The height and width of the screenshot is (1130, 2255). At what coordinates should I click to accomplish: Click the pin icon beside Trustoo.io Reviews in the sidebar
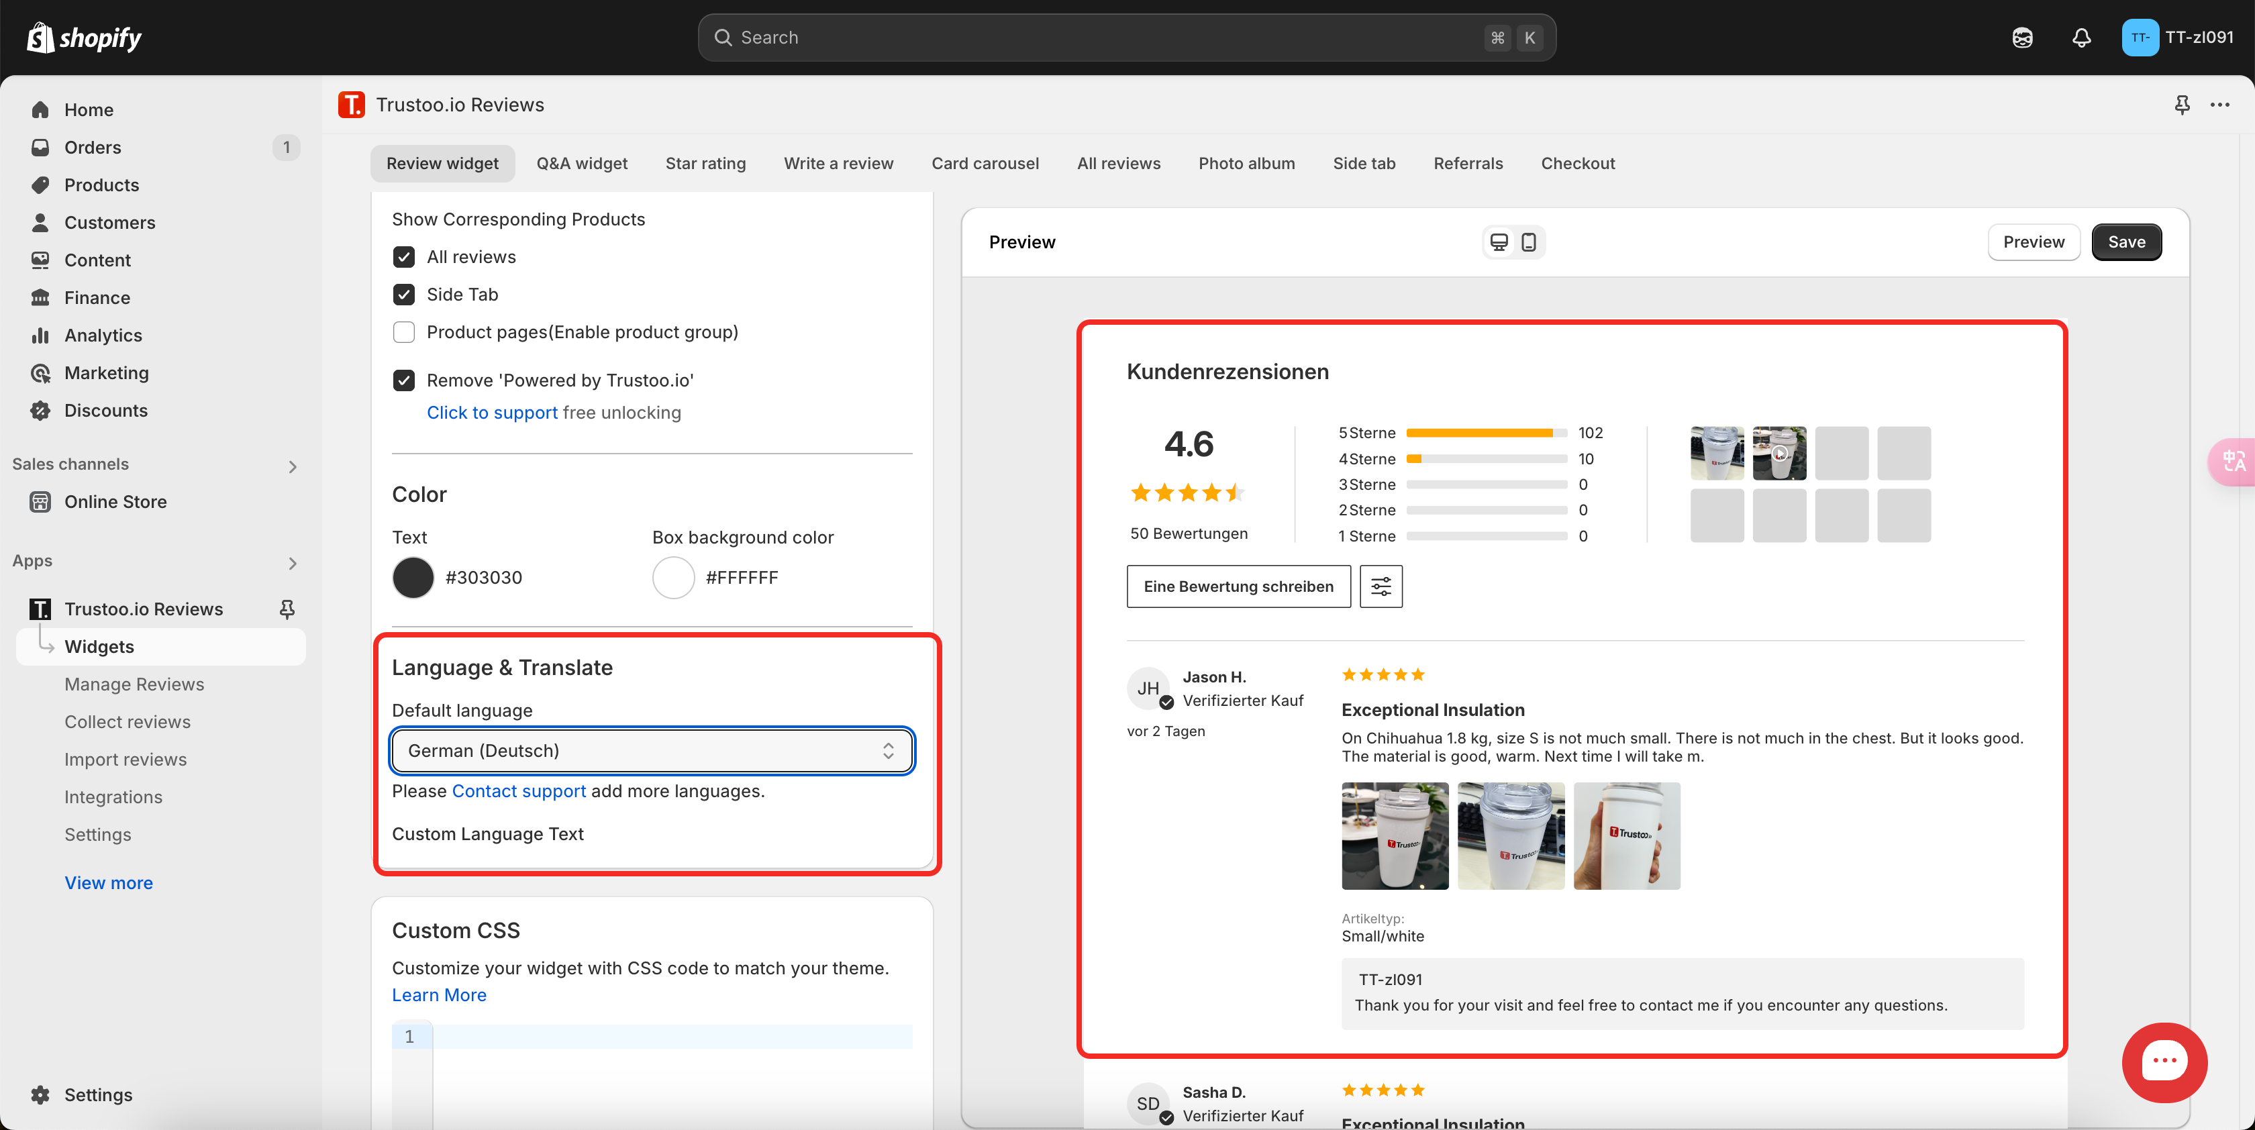pyautogui.click(x=287, y=609)
